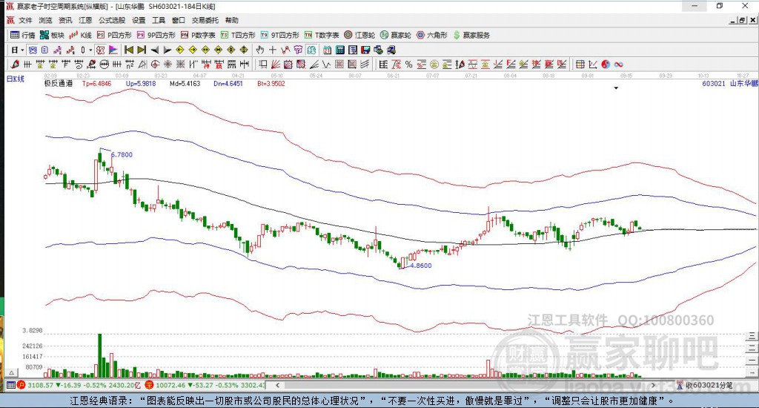Open the P四方形 tool
Image resolution: width=759 pixels, height=408 pixels.
click(114, 35)
